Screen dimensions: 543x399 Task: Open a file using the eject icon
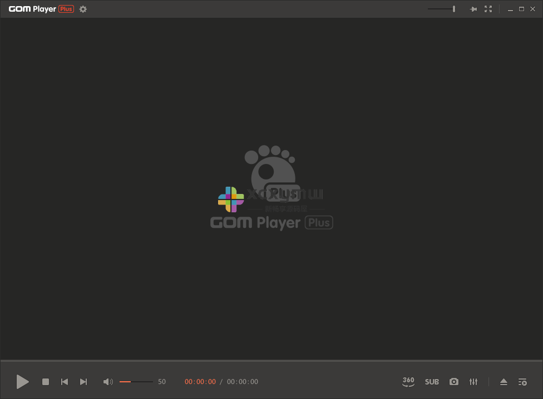click(x=503, y=382)
